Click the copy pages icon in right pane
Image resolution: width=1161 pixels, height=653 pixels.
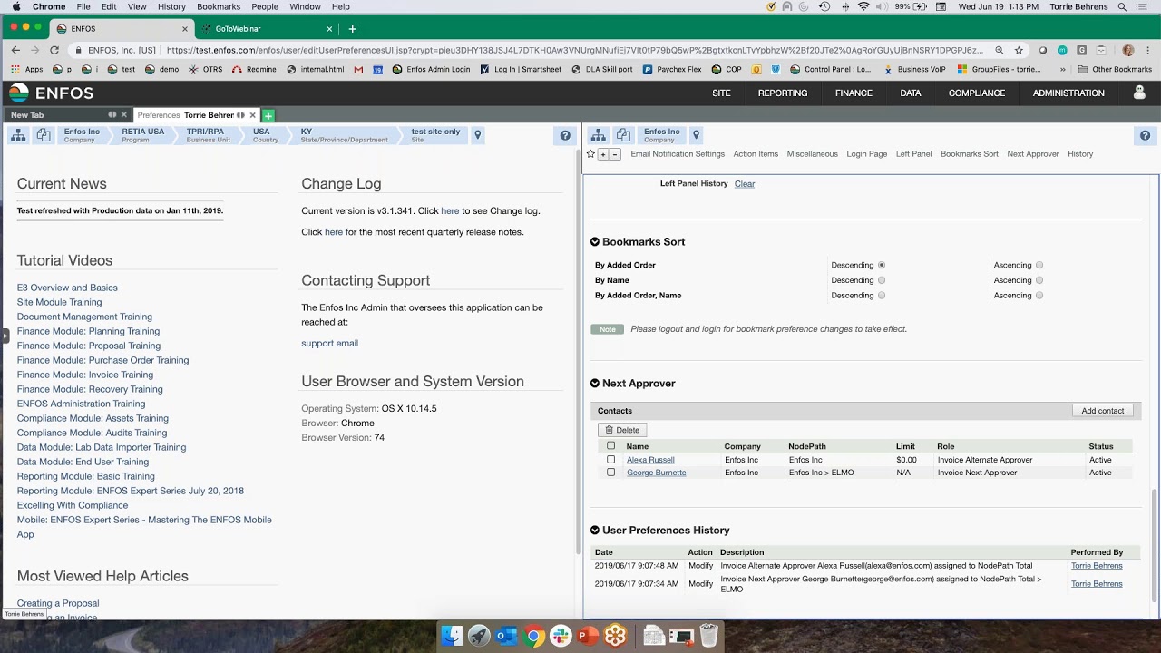point(623,135)
